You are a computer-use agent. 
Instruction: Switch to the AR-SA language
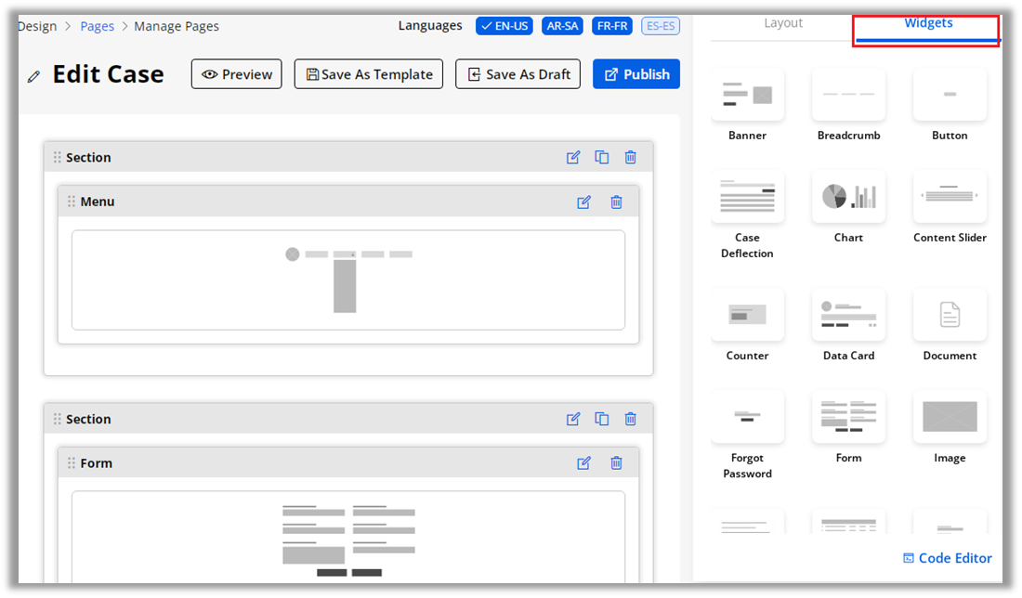562,26
